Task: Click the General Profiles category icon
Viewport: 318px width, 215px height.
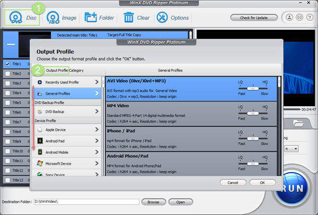Action: (40, 94)
